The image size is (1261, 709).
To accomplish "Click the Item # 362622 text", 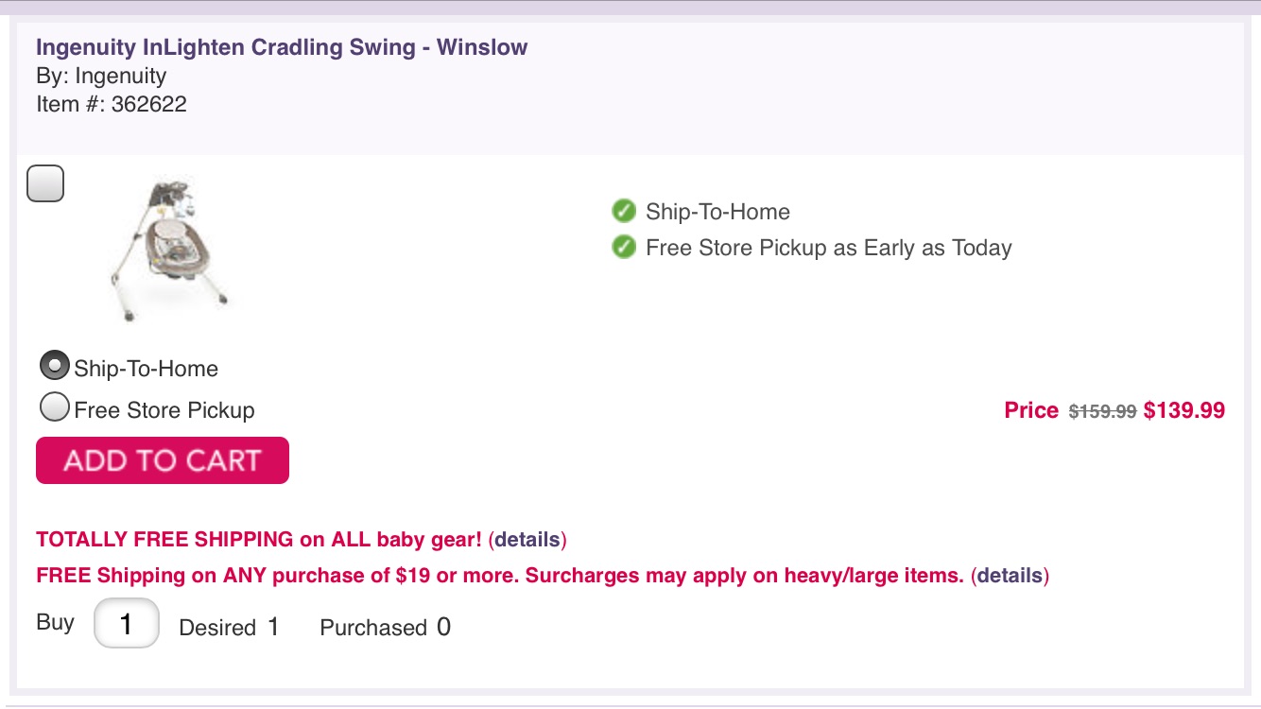I will (x=112, y=104).
